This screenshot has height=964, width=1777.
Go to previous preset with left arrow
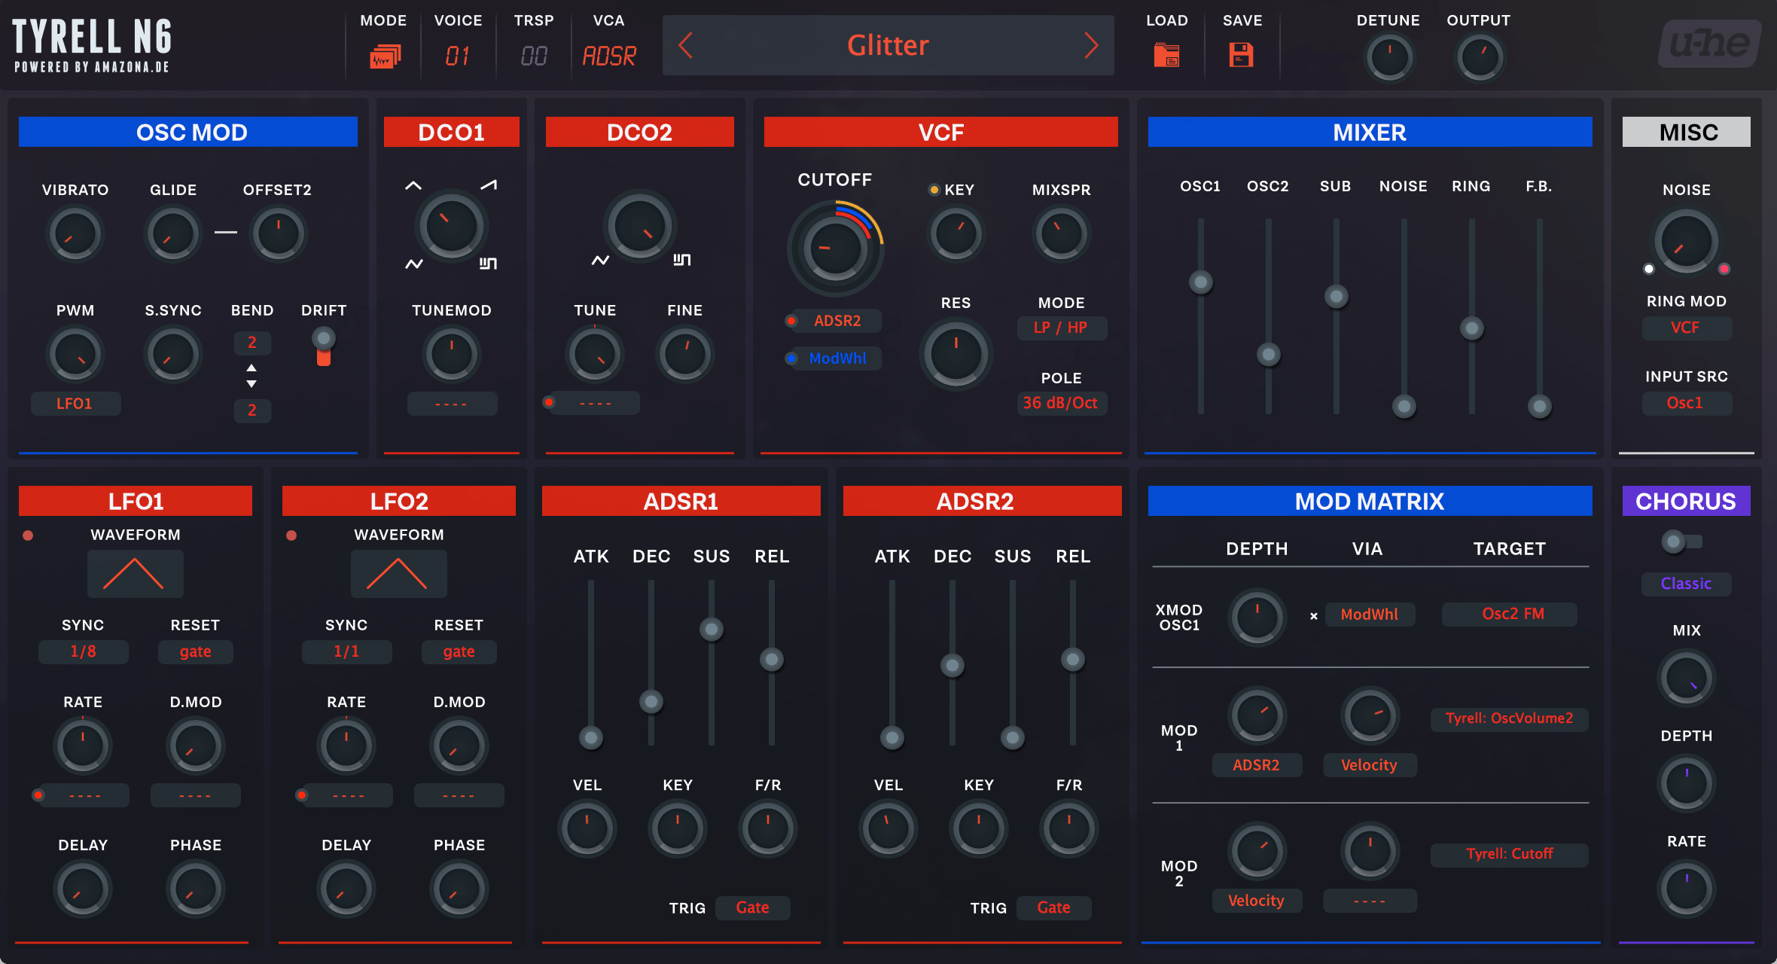pyautogui.click(x=685, y=45)
